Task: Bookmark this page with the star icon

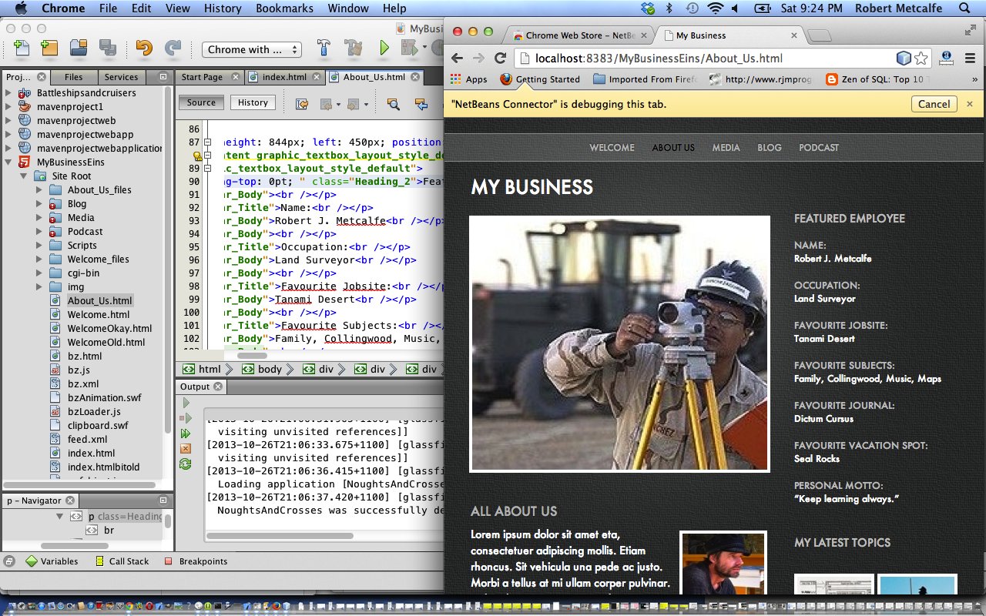Action: (921, 59)
